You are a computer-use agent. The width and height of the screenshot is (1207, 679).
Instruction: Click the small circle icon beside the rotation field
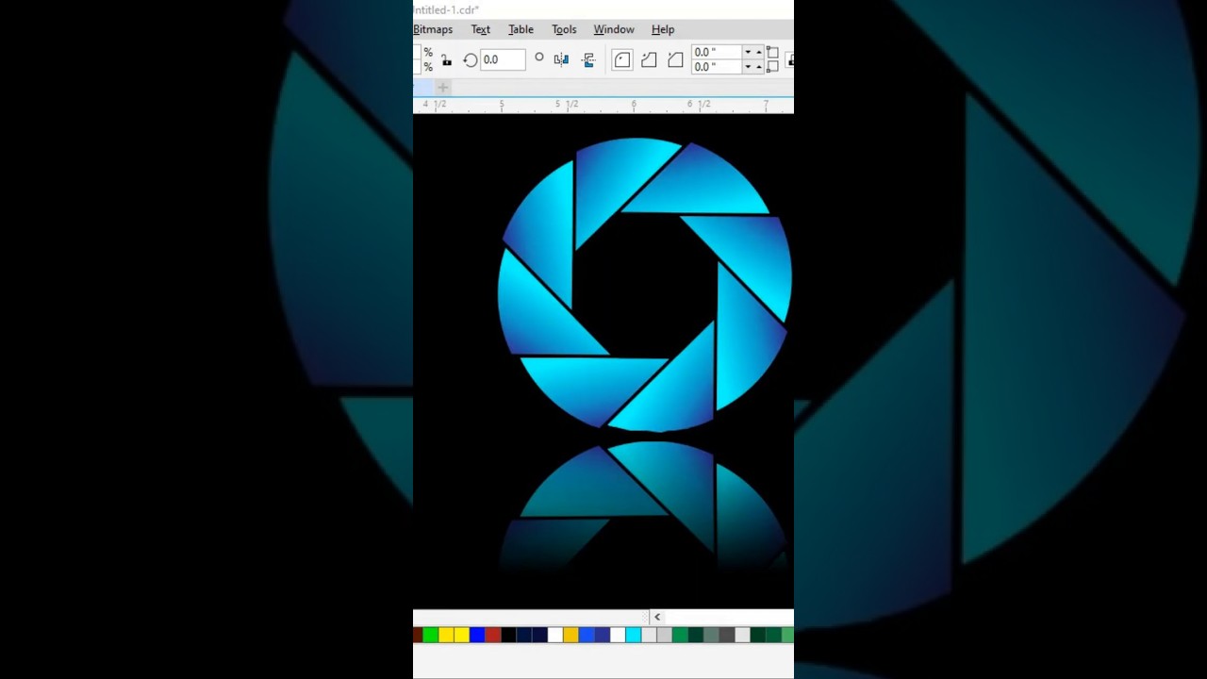(539, 58)
